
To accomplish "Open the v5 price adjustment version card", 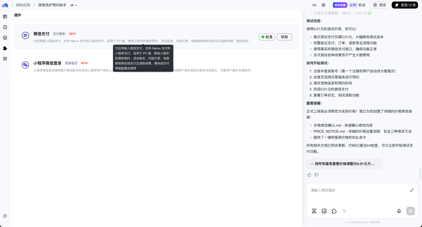I will pyautogui.click(x=344, y=164).
